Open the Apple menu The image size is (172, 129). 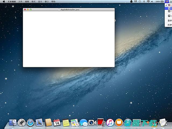click(x=4, y=2)
